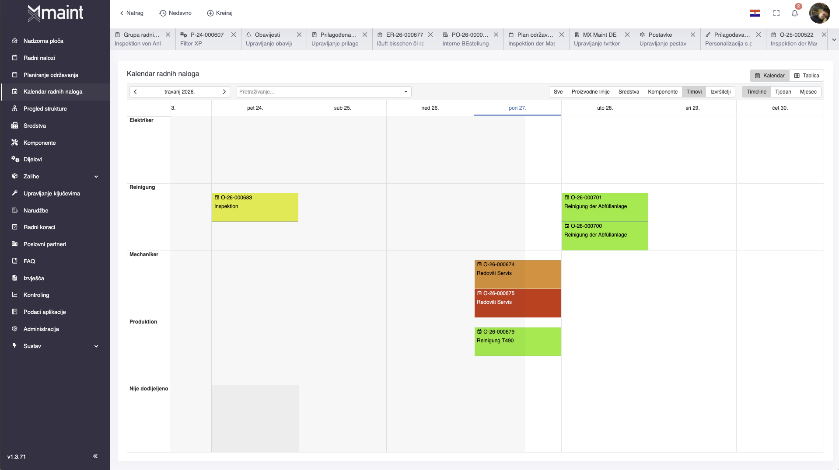Click the Croatian flag language icon
The height and width of the screenshot is (470, 839).
click(755, 13)
